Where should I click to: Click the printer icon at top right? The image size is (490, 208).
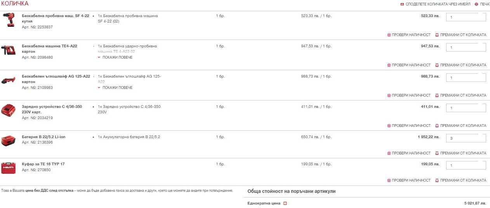tap(476, 4)
